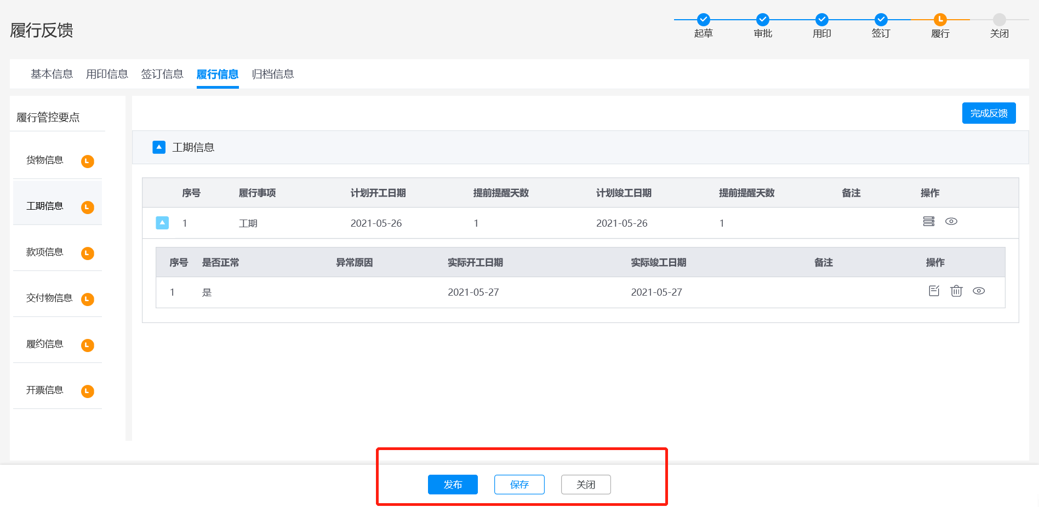Select 交付物信息 in the sidebar
Viewport: 1039px width, 507px height.
[x=49, y=298]
